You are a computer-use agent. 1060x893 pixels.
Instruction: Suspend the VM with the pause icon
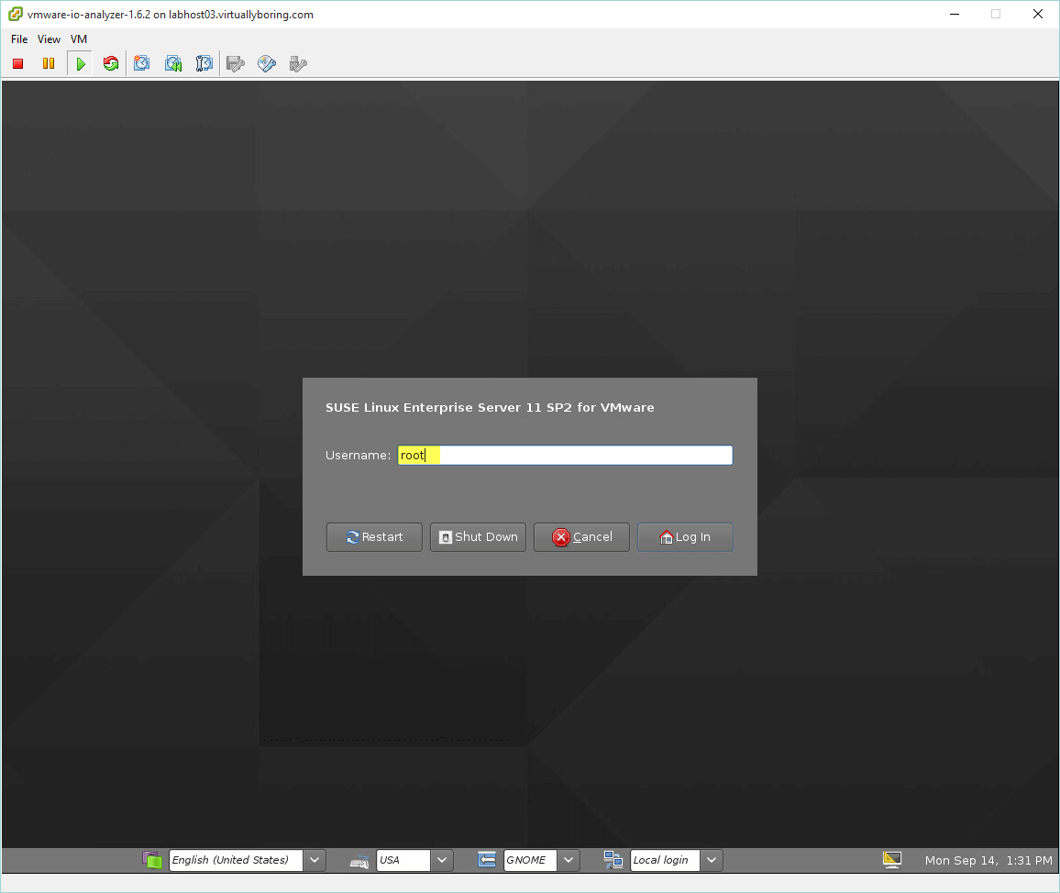(49, 63)
